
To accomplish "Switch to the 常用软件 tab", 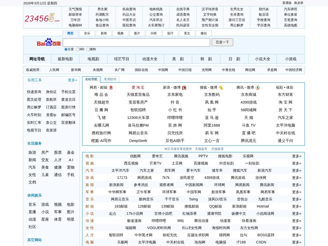I will [x=110, y=79].
